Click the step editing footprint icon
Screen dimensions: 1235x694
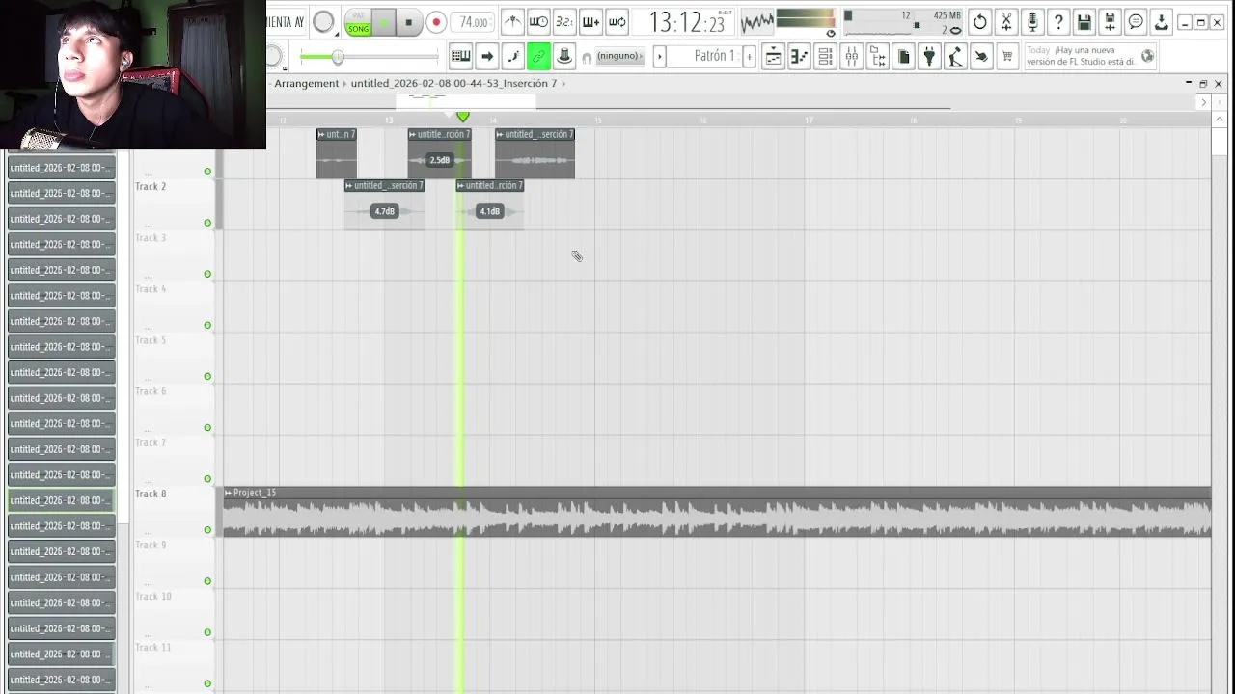(x=513, y=57)
